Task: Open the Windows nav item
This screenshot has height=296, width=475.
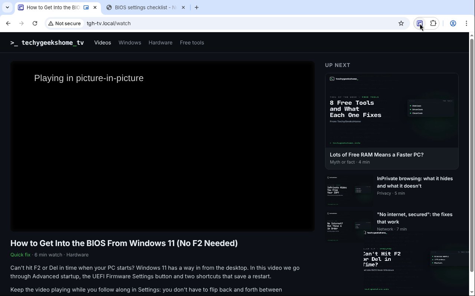Action: (130, 43)
